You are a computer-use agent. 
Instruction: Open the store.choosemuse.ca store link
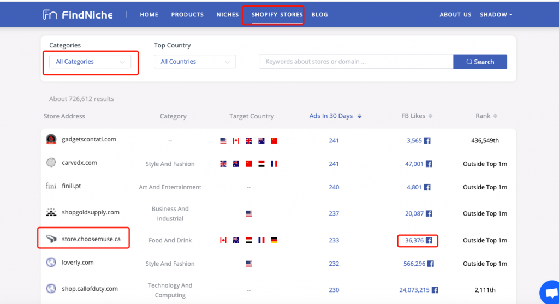pyautogui.click(x=91, y=239)
